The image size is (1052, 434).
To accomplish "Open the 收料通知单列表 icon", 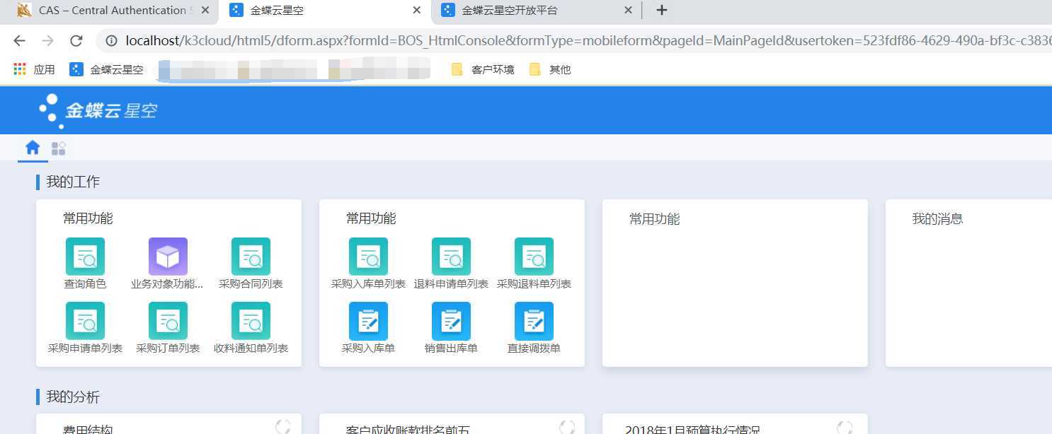I will tap(251, 320).
